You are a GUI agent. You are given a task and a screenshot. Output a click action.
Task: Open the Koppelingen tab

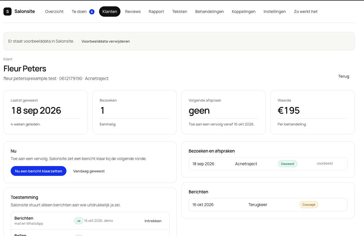tap(244, 11)
